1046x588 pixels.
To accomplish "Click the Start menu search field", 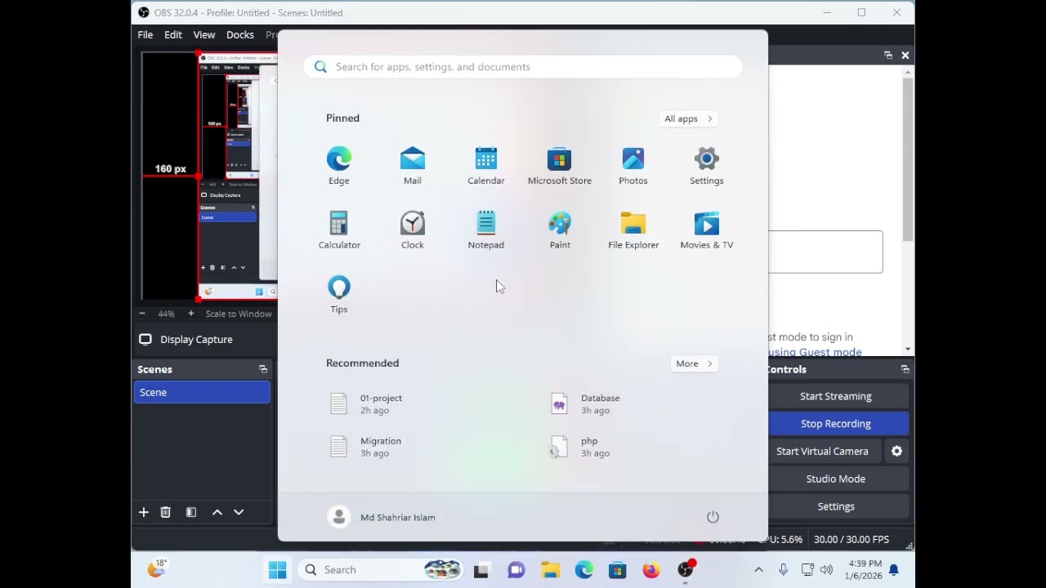I will 523,67.
